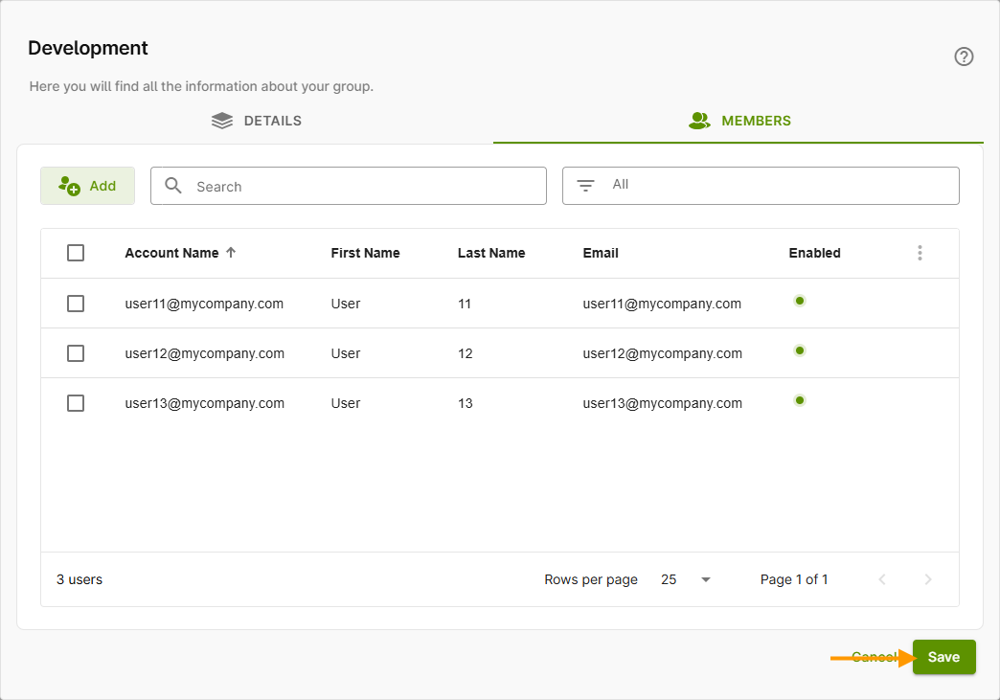Viewport: 1000px width, 700px height.
Task: Select the MEMBERS tab
Action: click(x=739, y=121)
